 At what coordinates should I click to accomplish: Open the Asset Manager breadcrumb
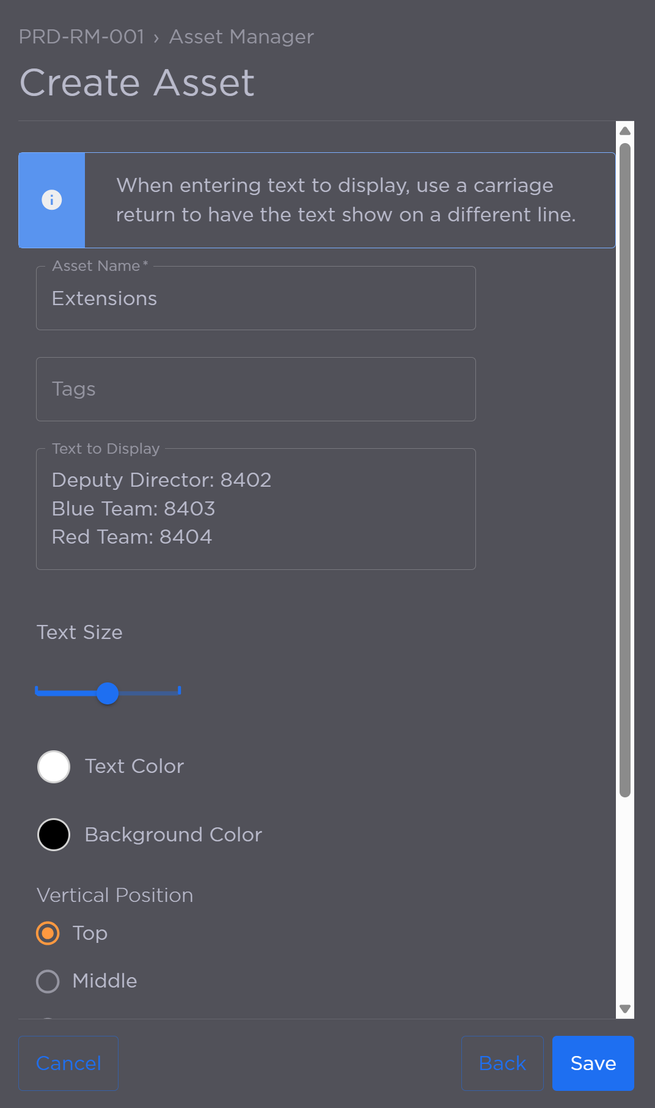click(241, 37)
